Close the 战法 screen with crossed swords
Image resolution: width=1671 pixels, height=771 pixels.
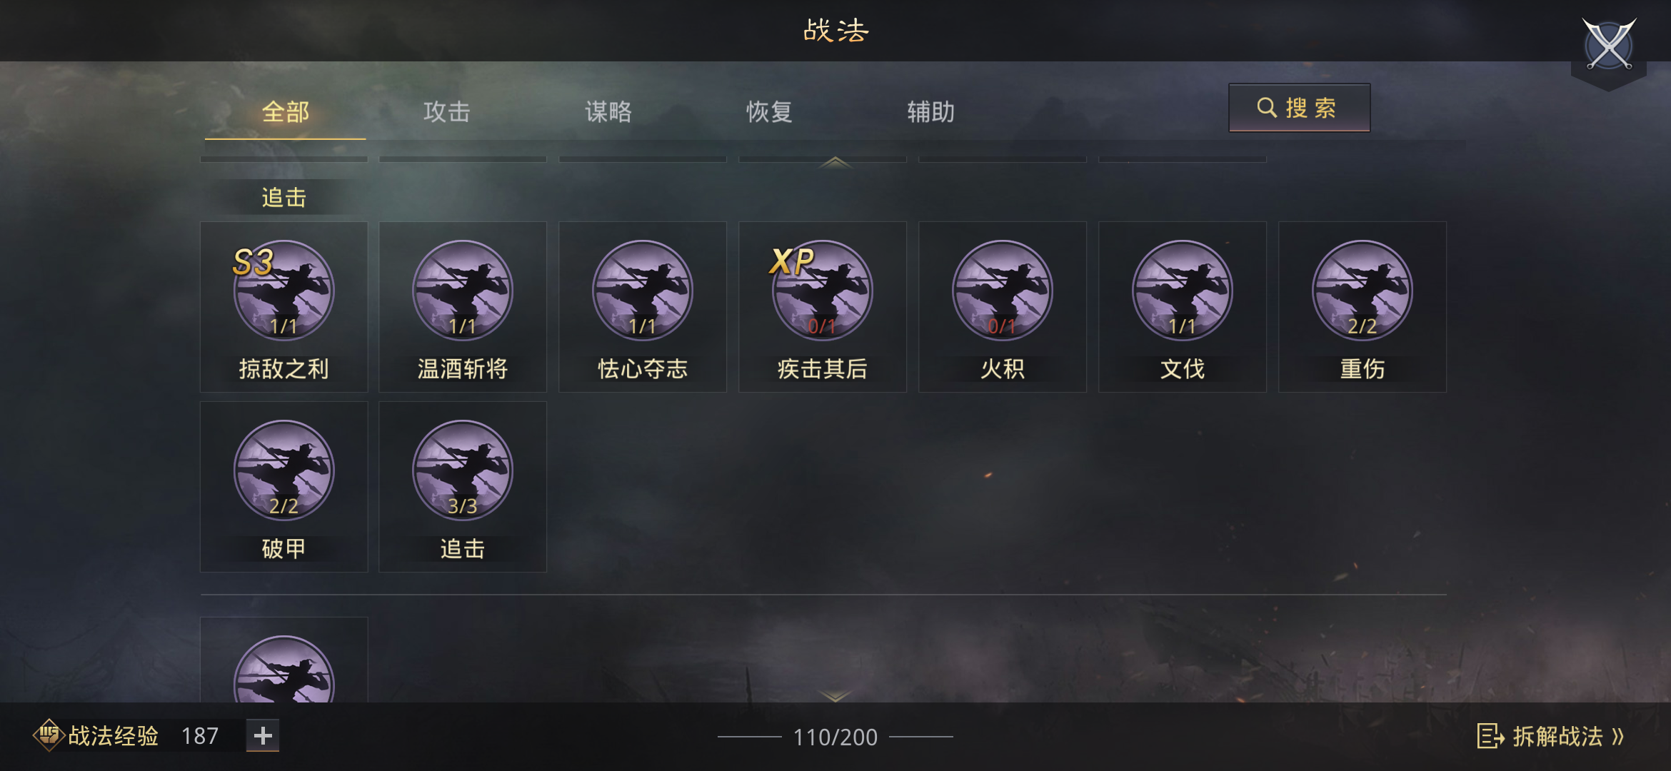1609,45
